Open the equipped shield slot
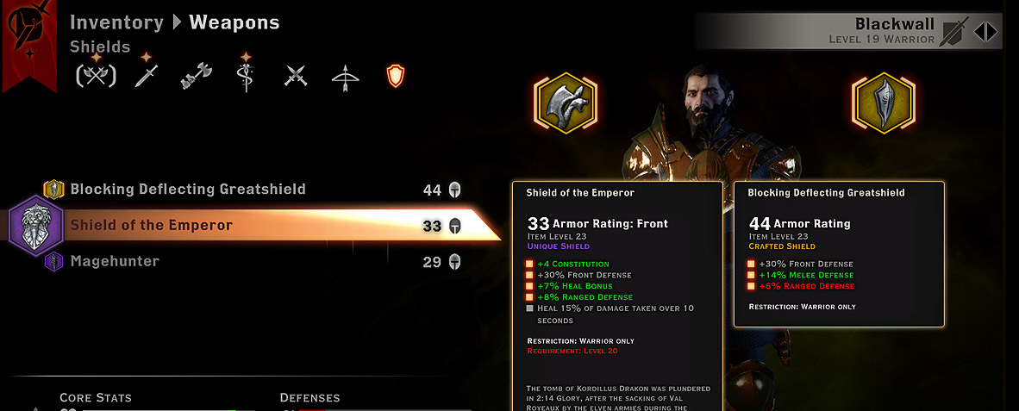 (883, 103)
